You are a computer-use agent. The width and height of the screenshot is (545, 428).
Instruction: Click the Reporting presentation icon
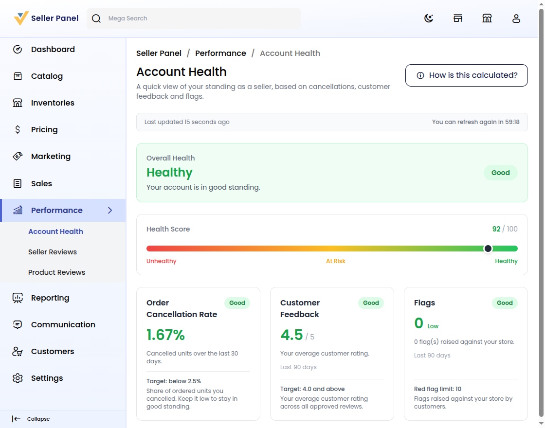pyautogui.click(x=18, y=298)
